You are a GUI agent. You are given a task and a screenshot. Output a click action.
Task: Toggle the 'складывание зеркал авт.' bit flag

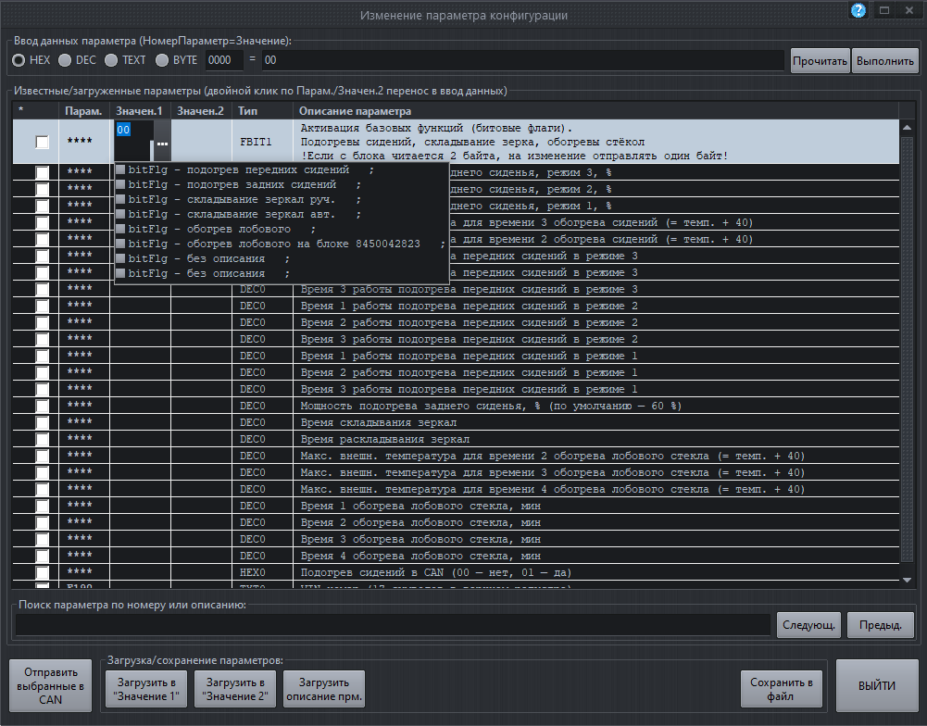pos(120,215)
